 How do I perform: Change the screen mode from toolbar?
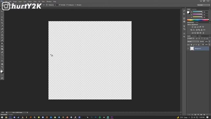(x=2, y=78)
